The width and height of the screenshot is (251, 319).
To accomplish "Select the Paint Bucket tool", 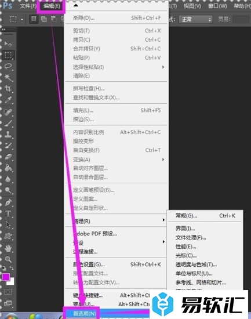I will [x=8, y=168].
